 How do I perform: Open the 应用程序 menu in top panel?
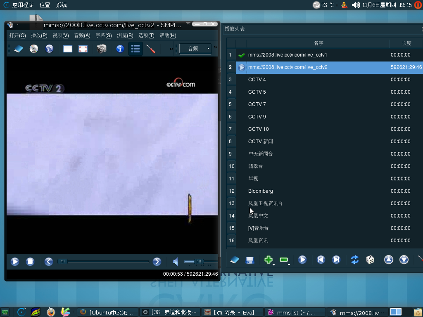point(23,5)
